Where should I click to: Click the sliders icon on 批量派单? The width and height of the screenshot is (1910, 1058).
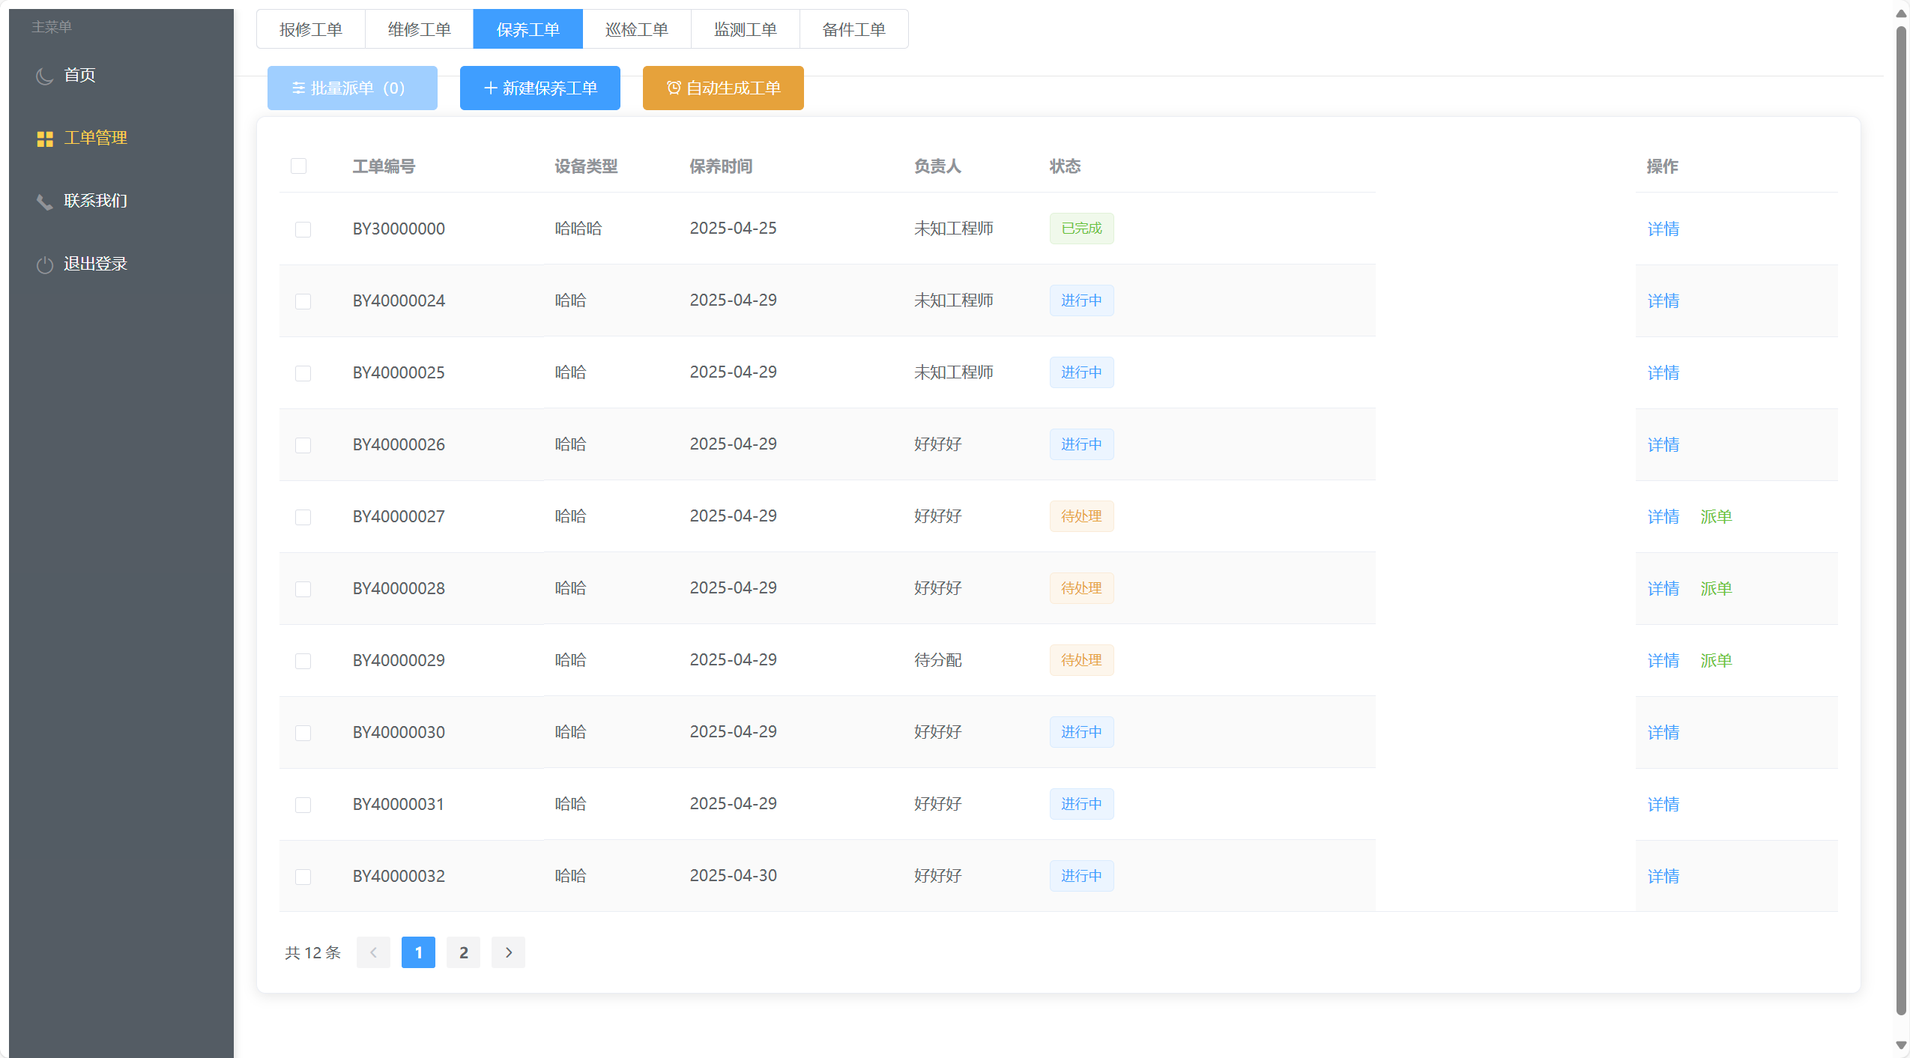298,88
